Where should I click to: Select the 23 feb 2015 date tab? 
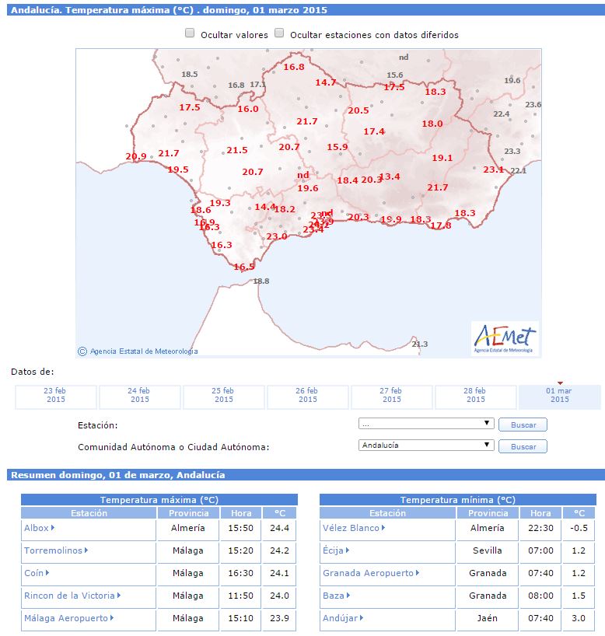tap(55, 396)
